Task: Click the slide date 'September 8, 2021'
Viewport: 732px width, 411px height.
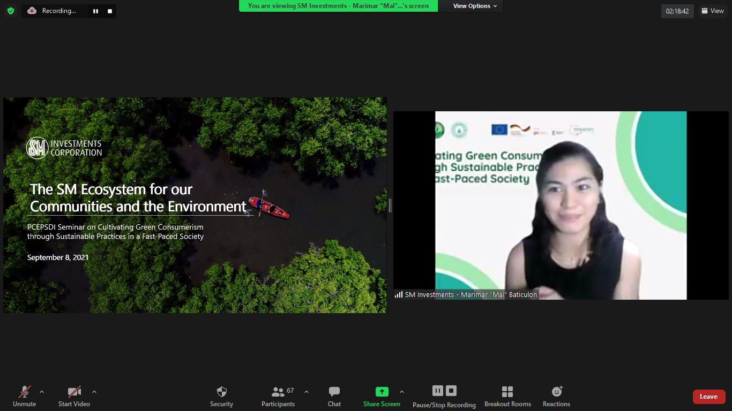Action: click(58, 257)
